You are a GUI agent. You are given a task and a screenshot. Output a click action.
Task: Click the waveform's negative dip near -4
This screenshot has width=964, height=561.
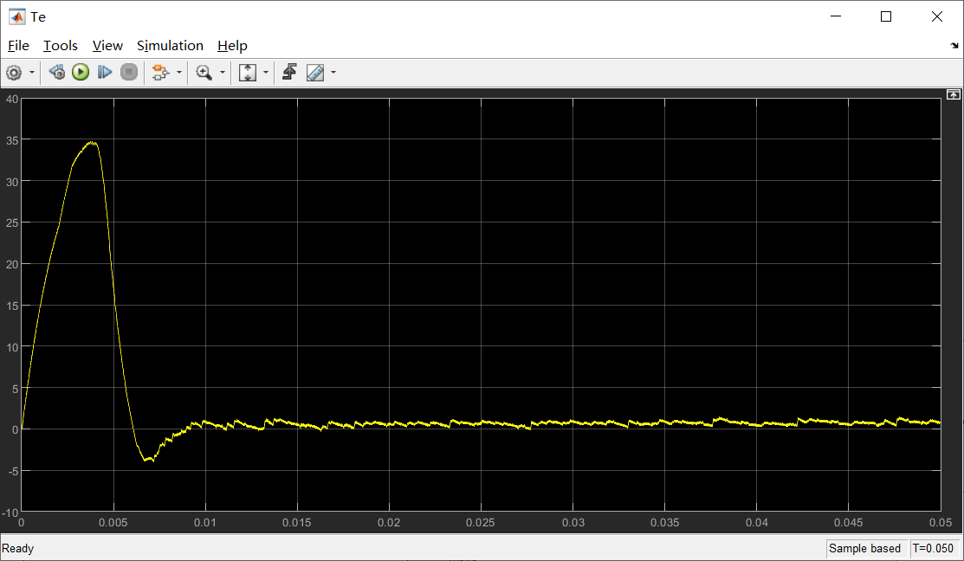pos(149,458)
